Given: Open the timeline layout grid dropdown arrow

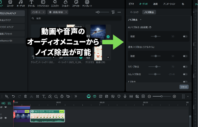Looking at the screenshot, I should click(x=188, y=97).
